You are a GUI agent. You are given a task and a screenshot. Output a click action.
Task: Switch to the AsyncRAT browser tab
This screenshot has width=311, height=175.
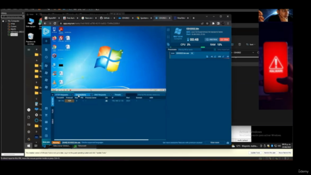pyautogui.click(x=52, y=18)
